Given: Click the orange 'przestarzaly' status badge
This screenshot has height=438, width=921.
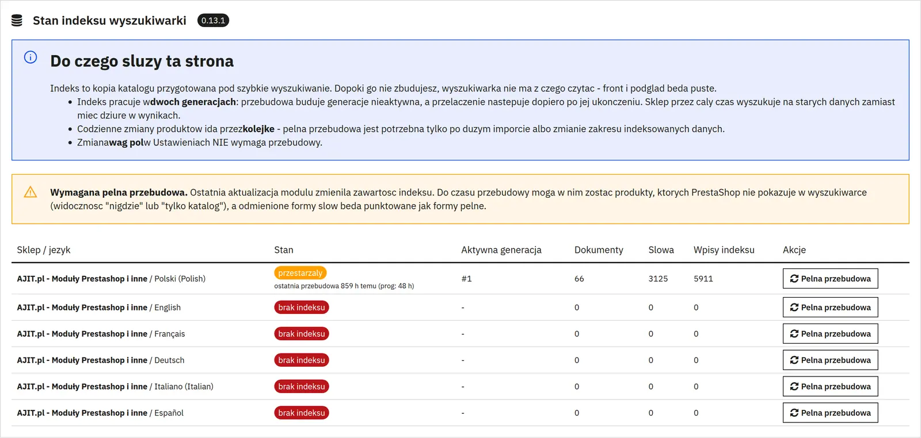Looking at the screenshot, I should point(300,273).
